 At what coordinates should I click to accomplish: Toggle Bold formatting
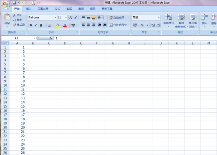click(31, 25)
